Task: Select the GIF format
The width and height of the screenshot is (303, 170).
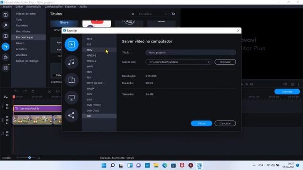Action: pos(99,116)
